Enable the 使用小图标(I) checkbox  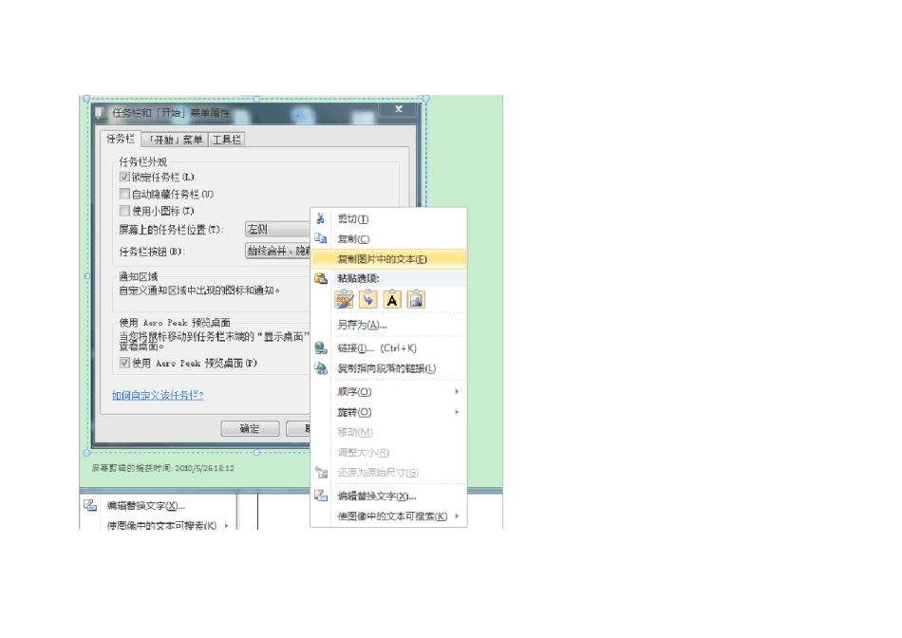tap(124, 211)
